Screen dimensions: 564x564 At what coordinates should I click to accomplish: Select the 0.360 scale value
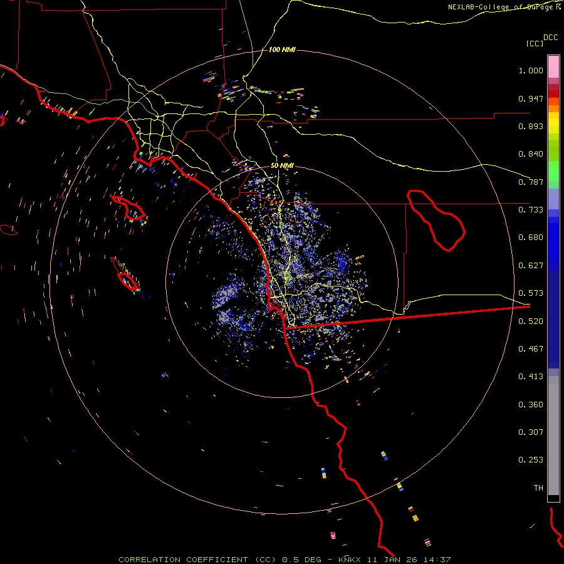tap(531, 405)
